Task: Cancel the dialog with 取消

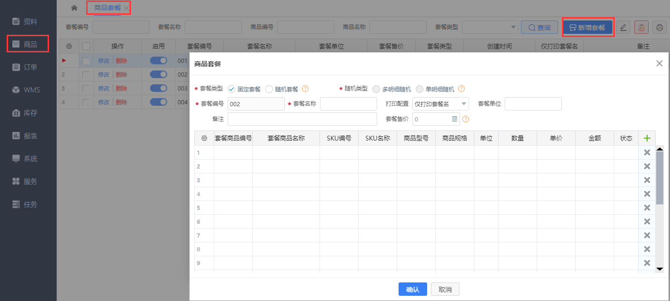Action: click(445, 289)
